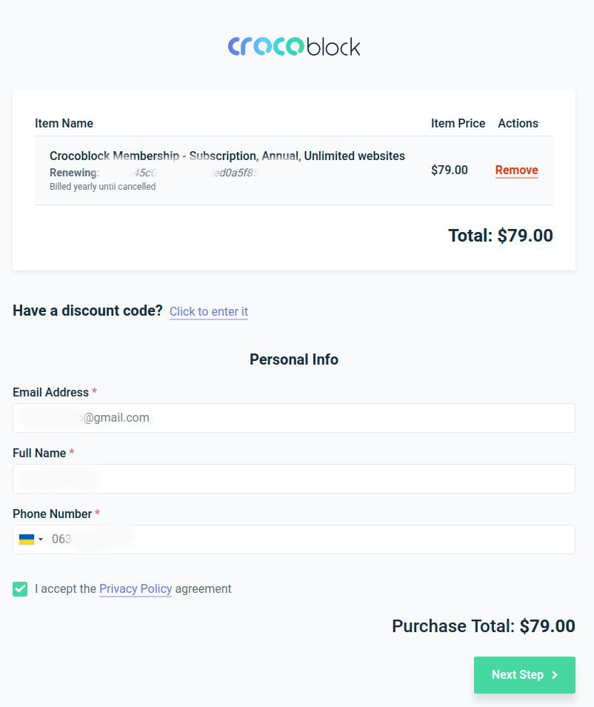Click the Renewing license key text

[x=154, y=173]
